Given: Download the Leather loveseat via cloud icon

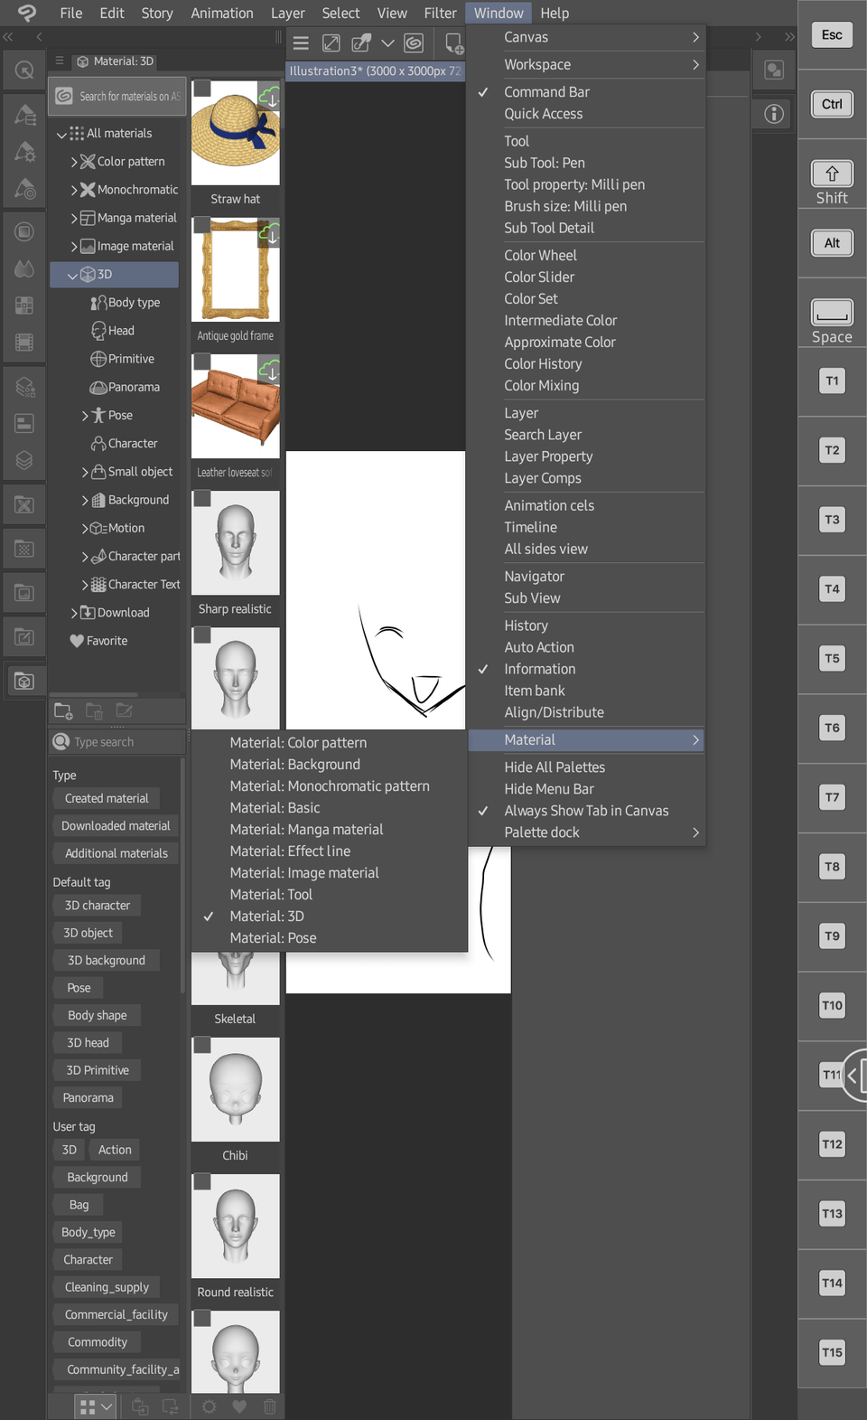Looking at the screenshot, I should pyautogui.click(x=269, y=370).
